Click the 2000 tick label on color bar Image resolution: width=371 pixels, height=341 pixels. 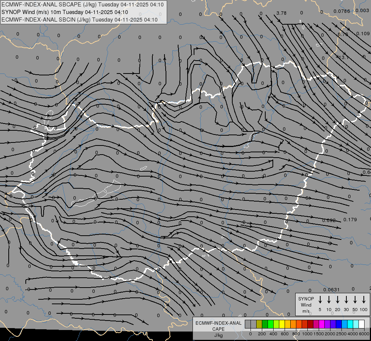[x=330, y=334]
